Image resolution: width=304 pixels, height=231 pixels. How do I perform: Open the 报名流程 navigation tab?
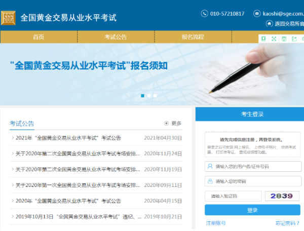coord(193,37)
